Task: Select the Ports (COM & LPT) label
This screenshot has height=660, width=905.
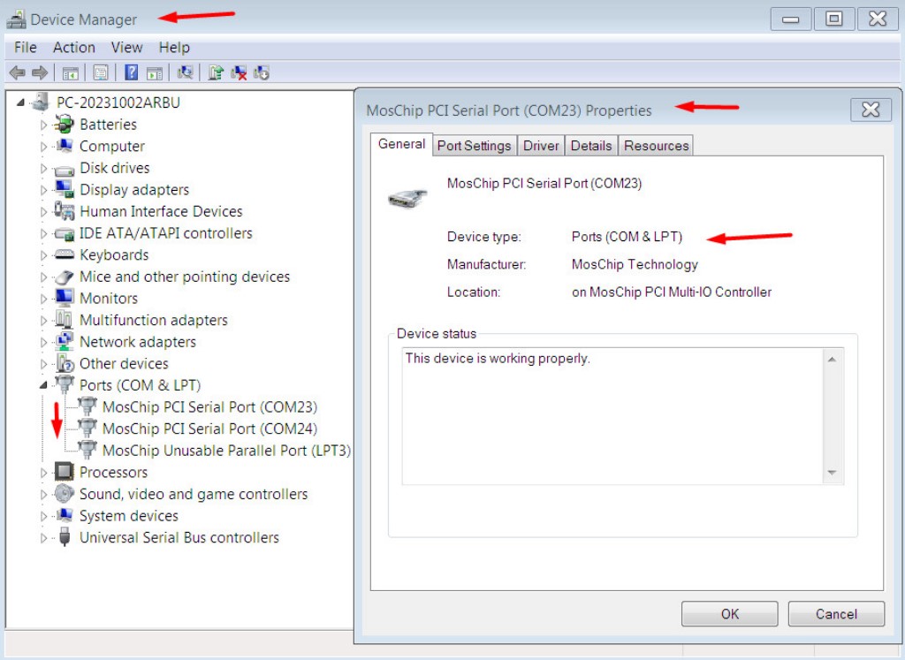Action: pyautogui.click(x=141, y=385)
